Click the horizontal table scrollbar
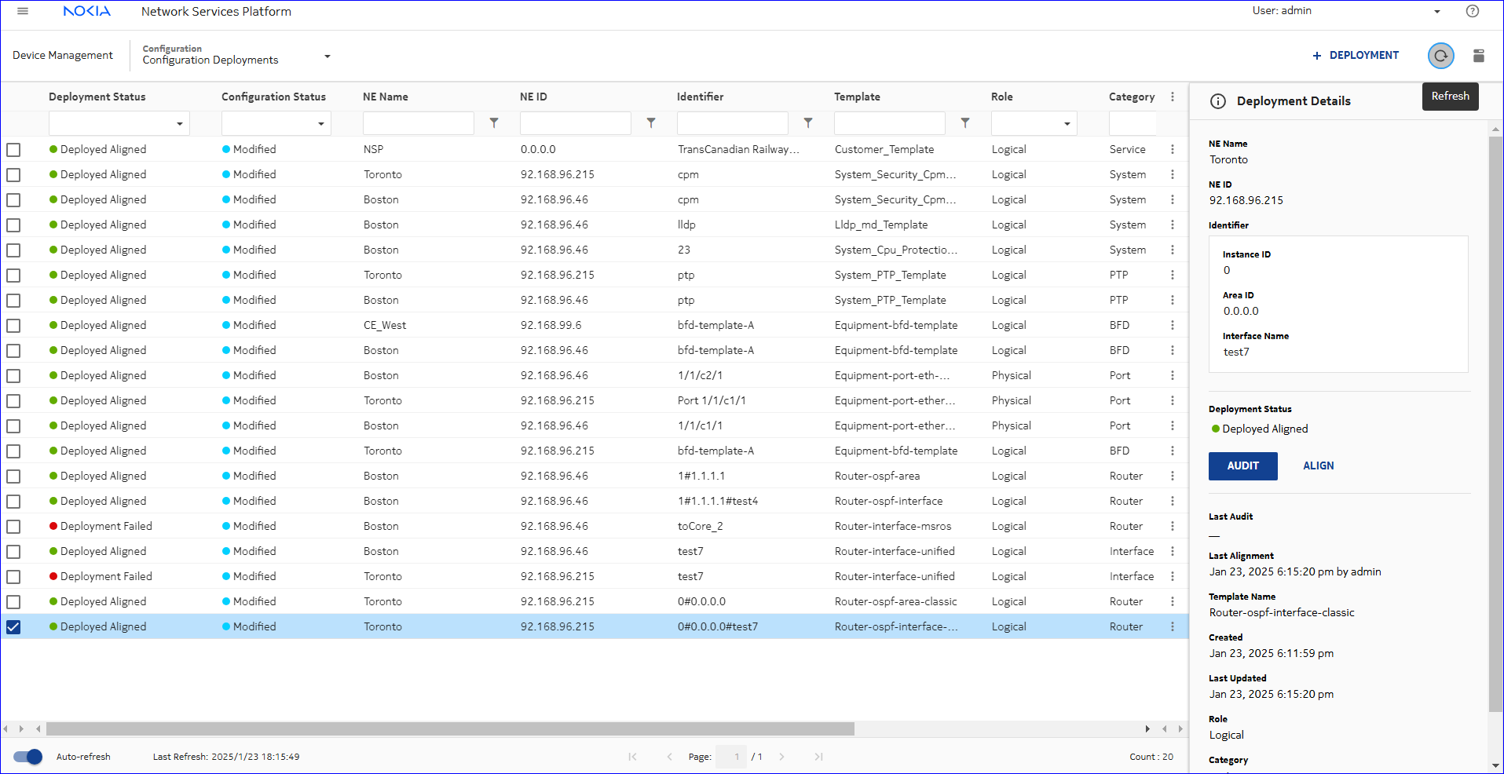Screen dimensions: 1504x774 pyautogui.click(x=449, y=729)
